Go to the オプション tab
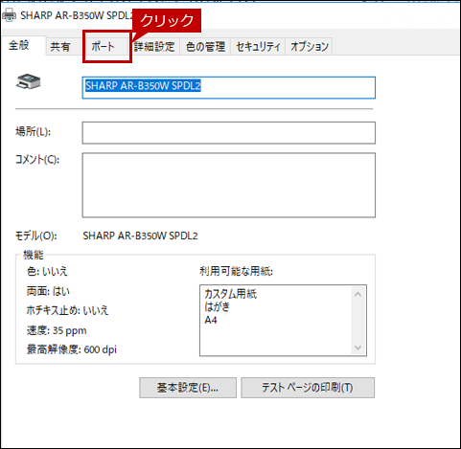The image size is (461, 449). click(x=309, y=47)
